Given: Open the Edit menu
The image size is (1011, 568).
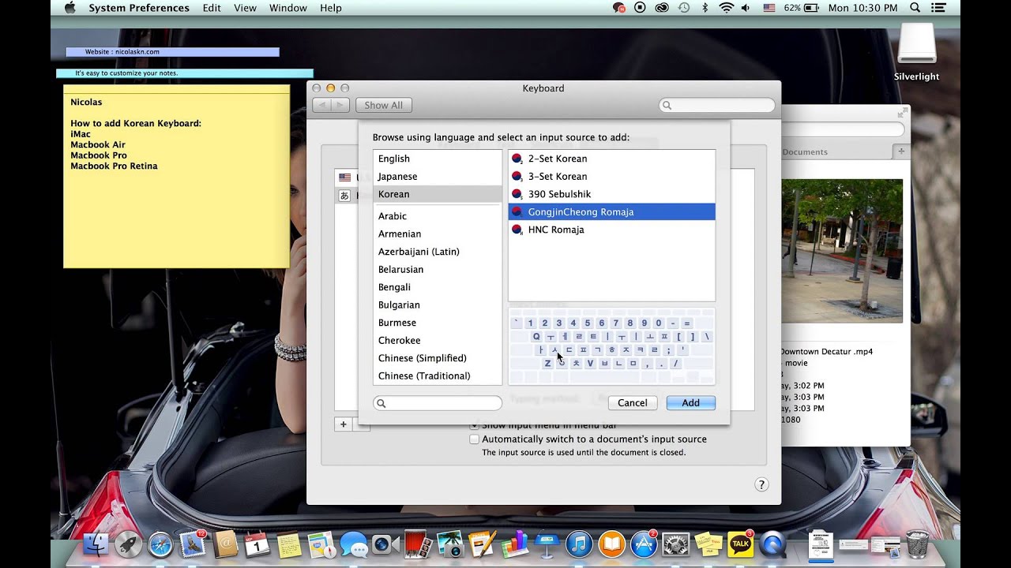Looking at the screenshot, I should pos(212,8).
